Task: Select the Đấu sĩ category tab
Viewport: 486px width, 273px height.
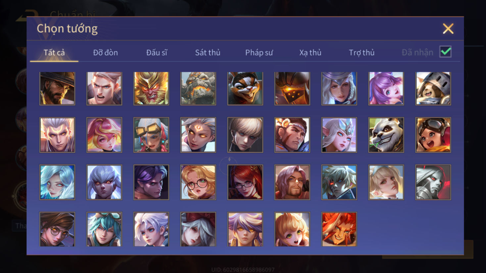Action: click(x=157, y=52)
